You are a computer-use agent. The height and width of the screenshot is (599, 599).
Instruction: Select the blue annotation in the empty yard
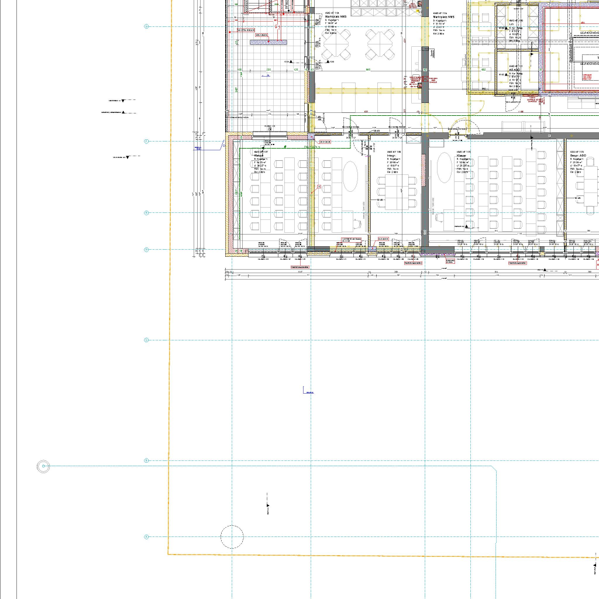307,391
